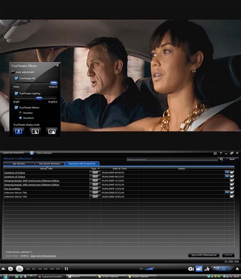Click the taskbar clock showing 08:29
Screen dimensions: 241x279
[x=236, y=276]
